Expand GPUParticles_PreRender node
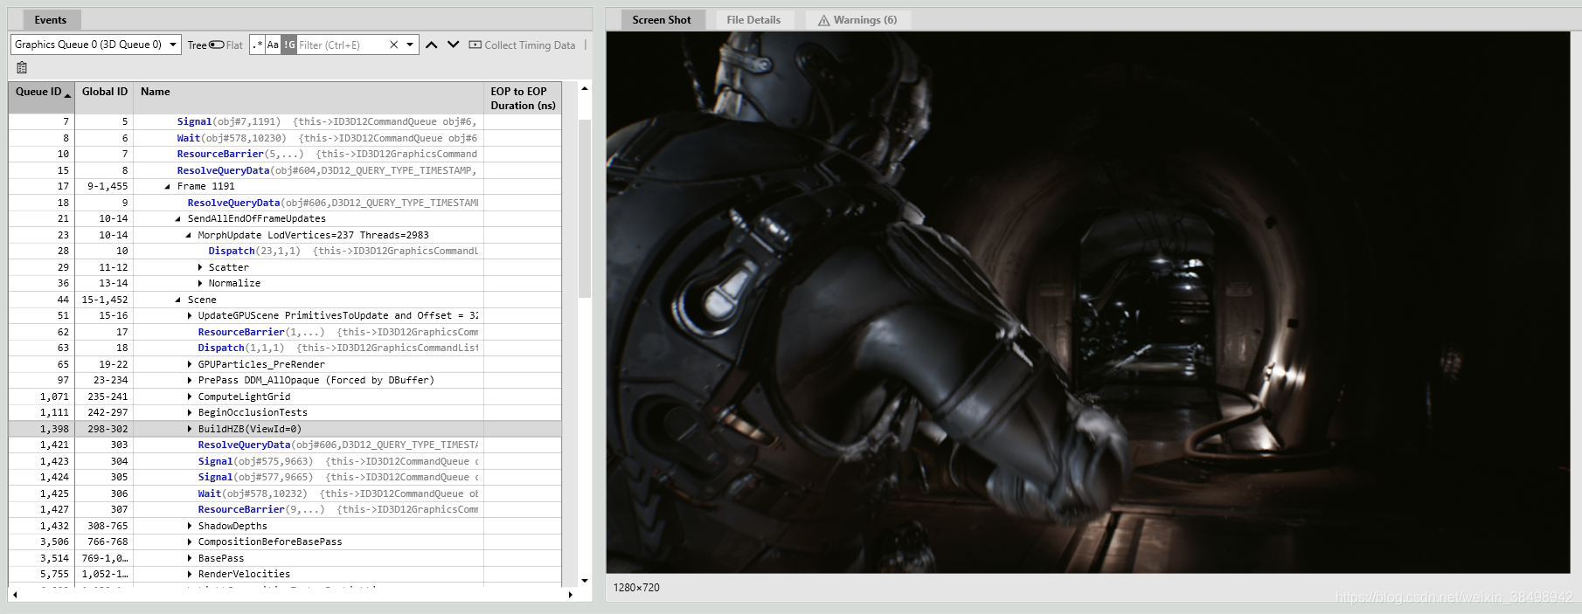This screenshot has width=1582, height=614. point(190,364)
